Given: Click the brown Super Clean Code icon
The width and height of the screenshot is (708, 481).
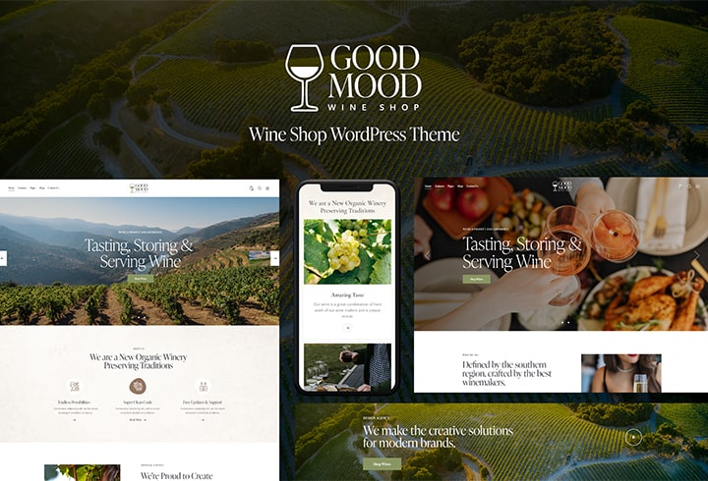Looking at the screenshot, I should (x=138, y=387).
